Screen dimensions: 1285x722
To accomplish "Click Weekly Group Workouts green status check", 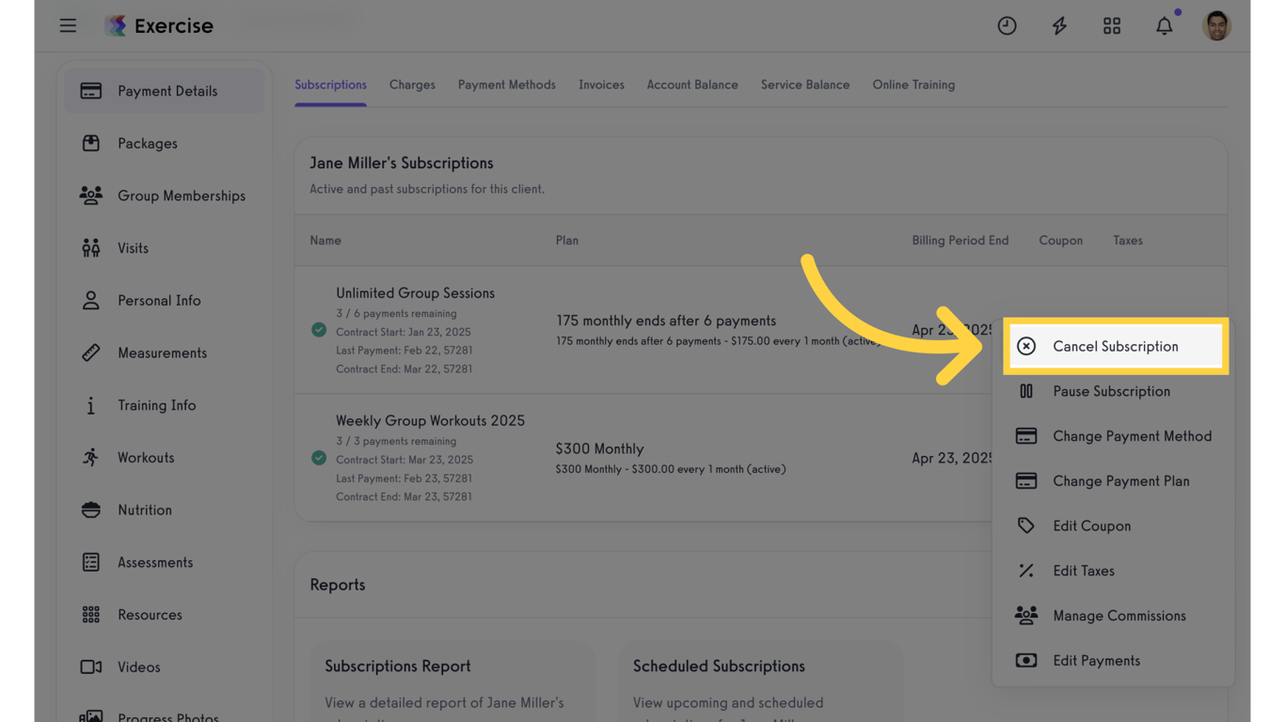I will coord(319,458).
